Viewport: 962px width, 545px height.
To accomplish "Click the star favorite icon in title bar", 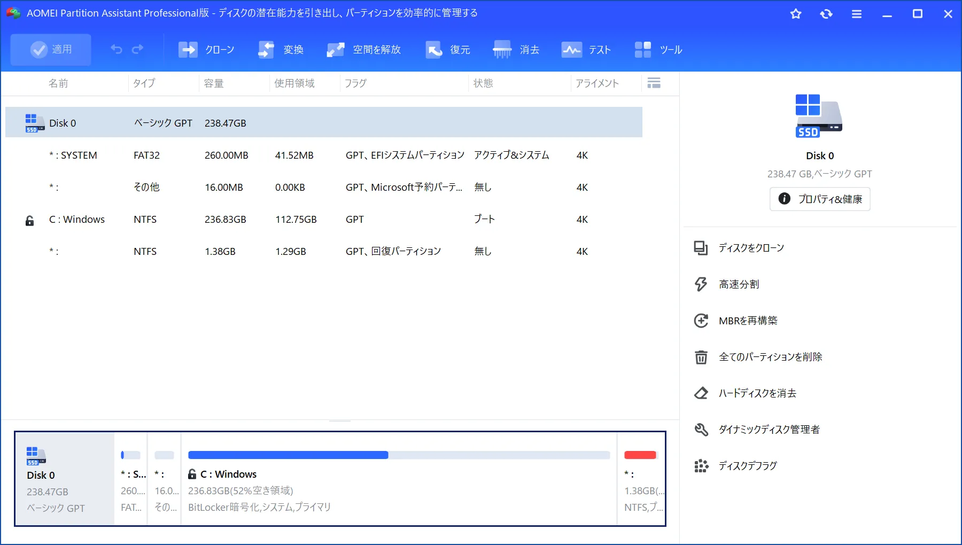I will [796, 14].
